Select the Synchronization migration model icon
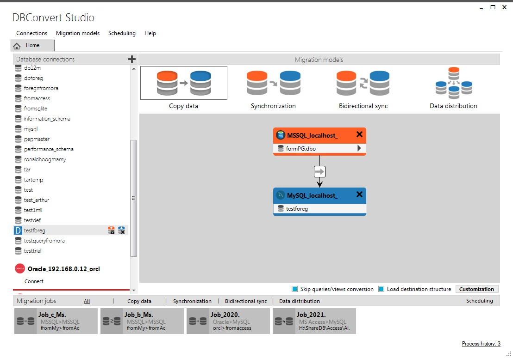Image resolution: width=513 pixels, height=358 pixels. click(x=273, y=83)
